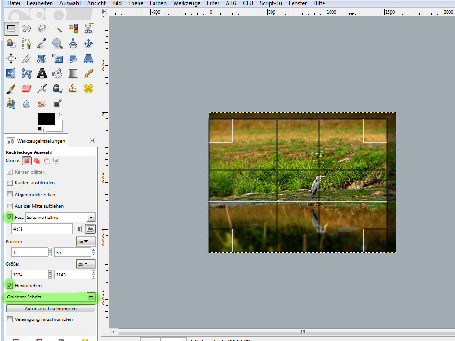Open the Position unit px dropdown

click(x=86, y=241)
